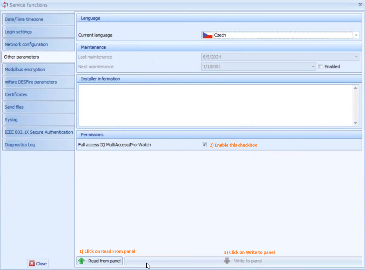The height and width of the screenshot is (270, 365).
Task: Open mifare DESFire parameters tab
Action: pos(38,82)
